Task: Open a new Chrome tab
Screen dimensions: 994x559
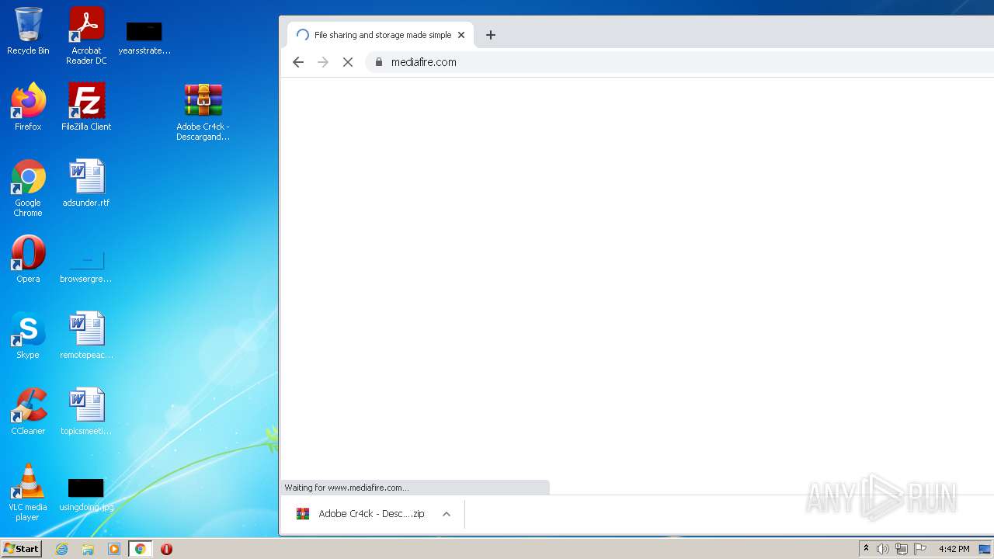Action: 490,35
